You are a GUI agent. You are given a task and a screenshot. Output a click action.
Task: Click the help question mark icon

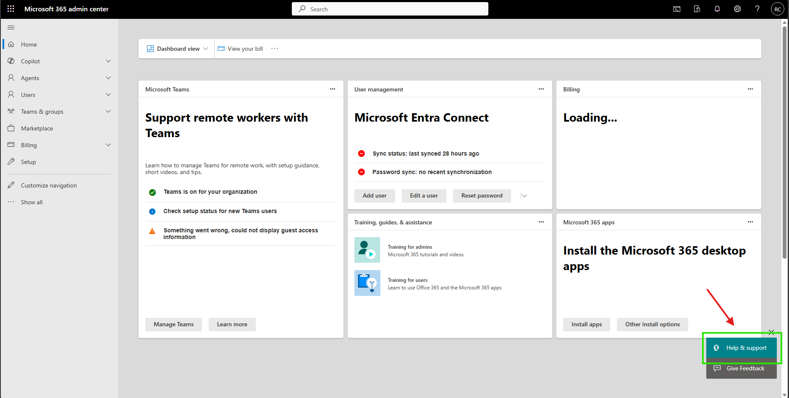pyautogui.click(x=758, y=9)
